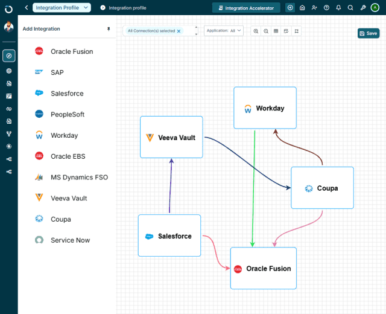Open the chart sidebar icon

9,96
